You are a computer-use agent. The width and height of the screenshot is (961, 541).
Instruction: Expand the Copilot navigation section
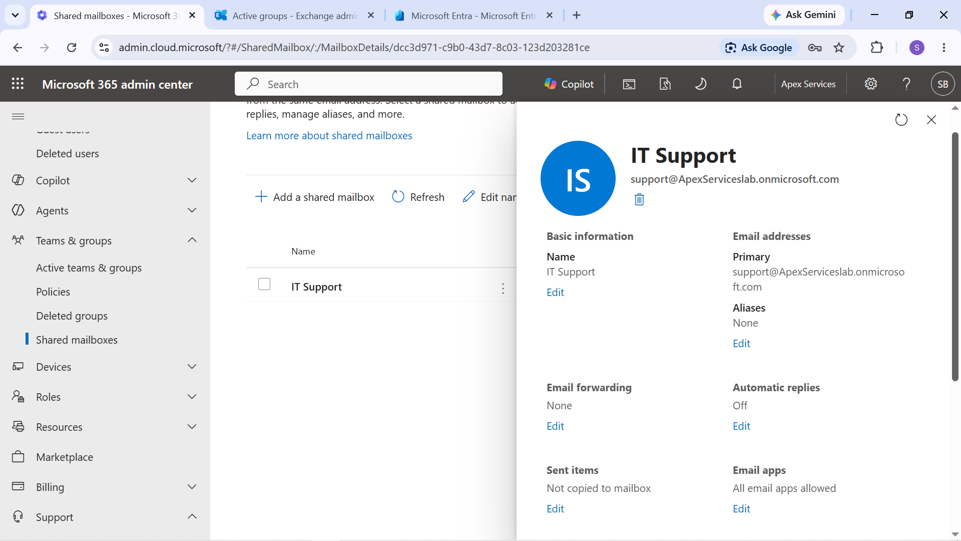192,180
